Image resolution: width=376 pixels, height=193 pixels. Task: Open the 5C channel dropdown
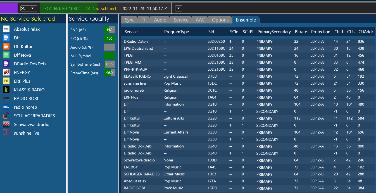pos(29,8)
